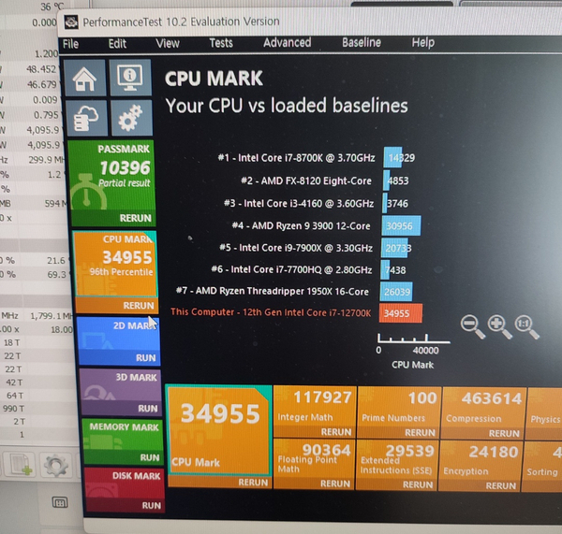Open the Help menu
Viewport: 562px width, 534px height.
(x=423, y=42)
